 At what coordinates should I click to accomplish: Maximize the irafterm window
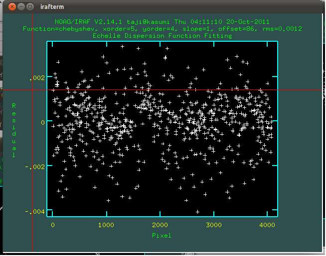(30, 7)
